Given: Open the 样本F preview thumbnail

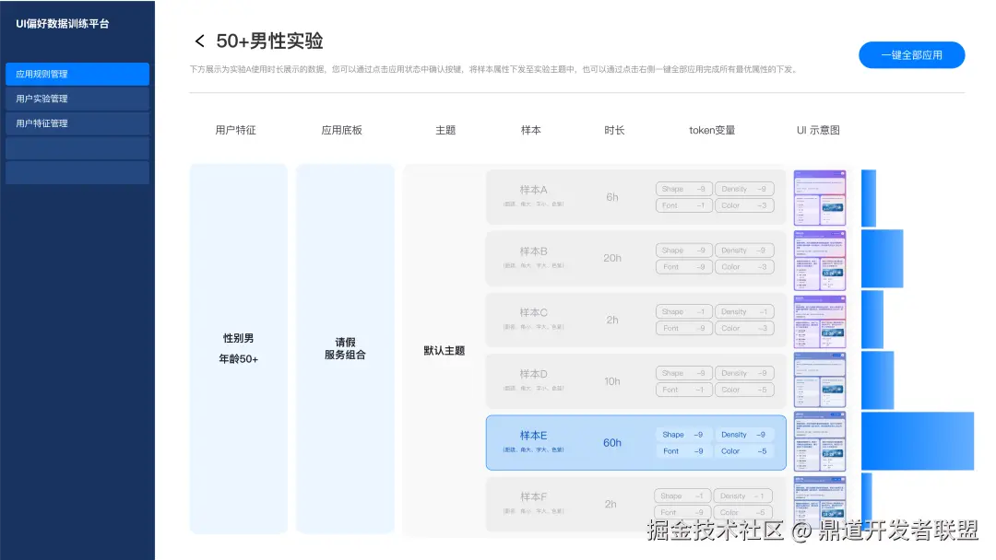Looking at the screenshot, I should (819, 504).
